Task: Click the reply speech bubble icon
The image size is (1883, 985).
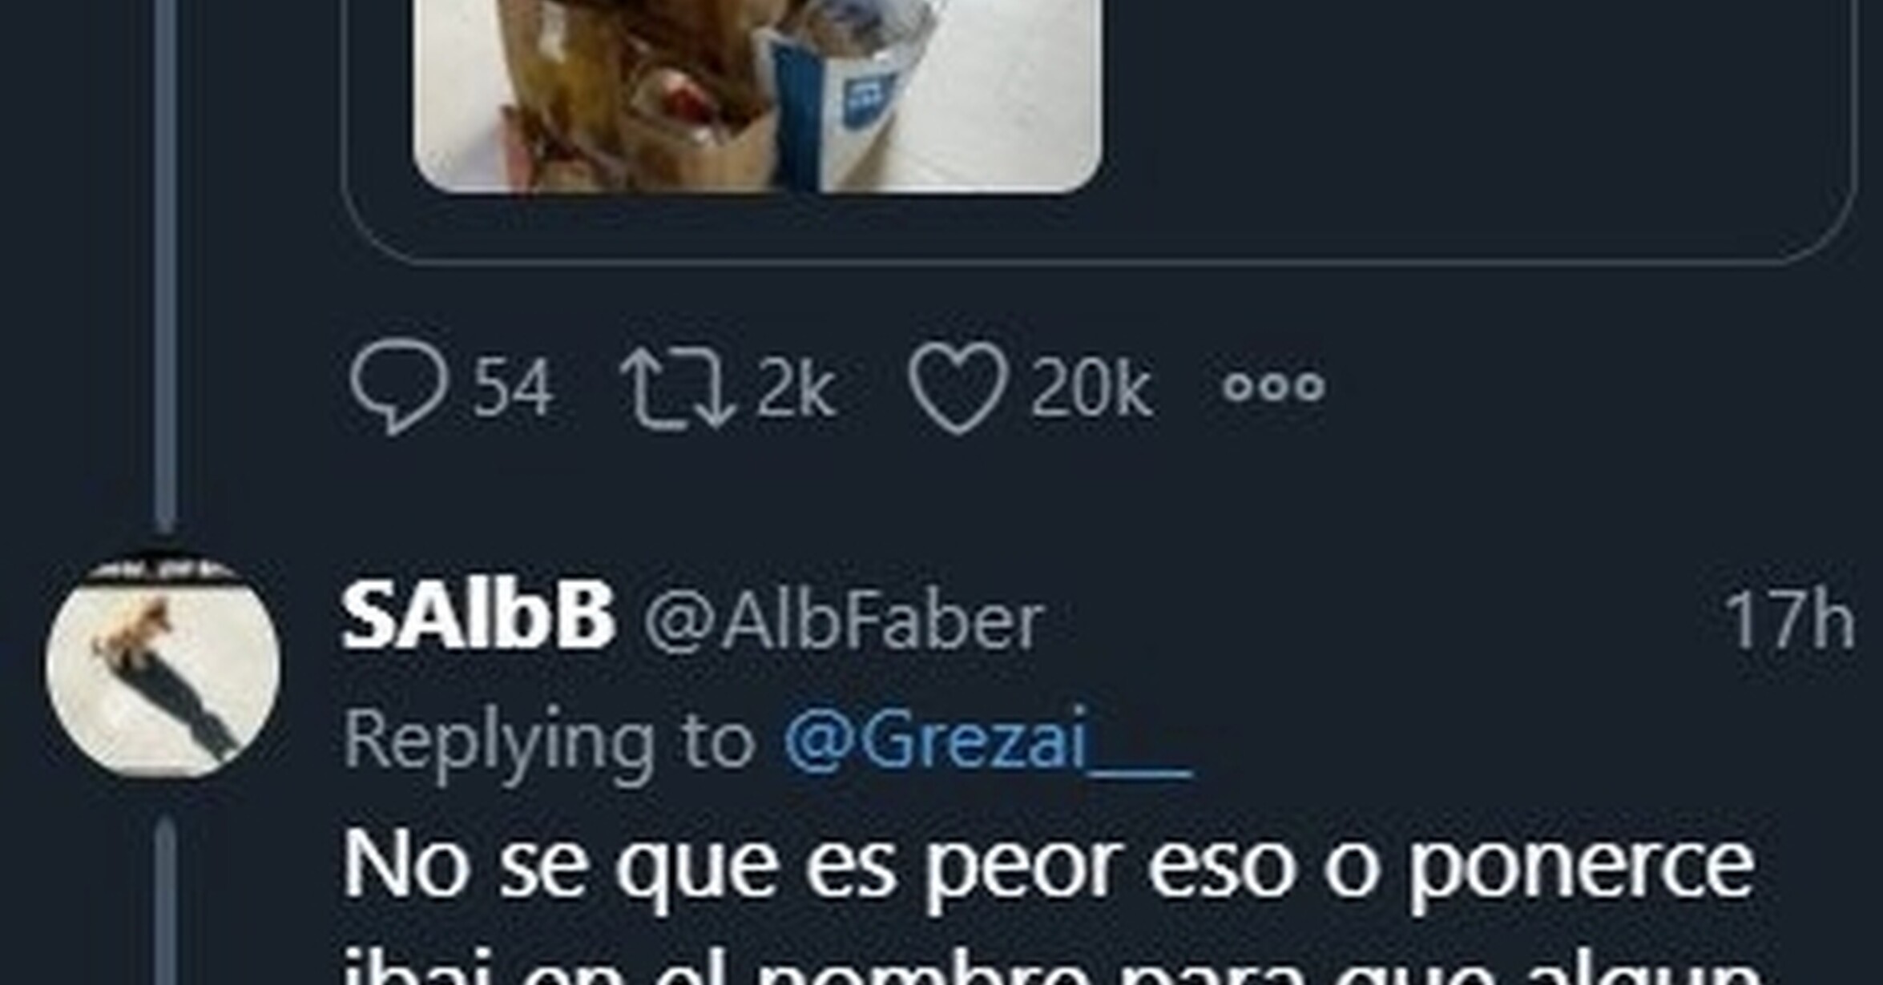Action: [398, 388]
